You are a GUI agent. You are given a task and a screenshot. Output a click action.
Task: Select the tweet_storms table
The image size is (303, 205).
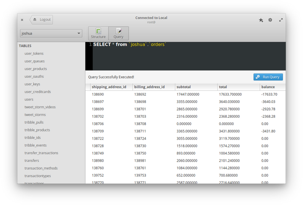[35, 115]
